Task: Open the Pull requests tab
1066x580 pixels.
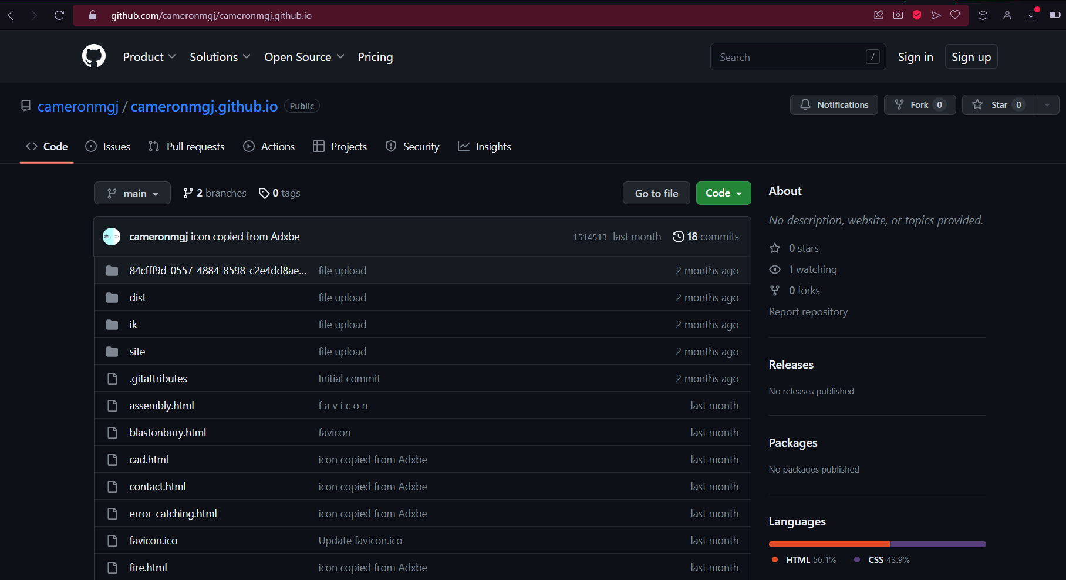Action: (187, 147)
